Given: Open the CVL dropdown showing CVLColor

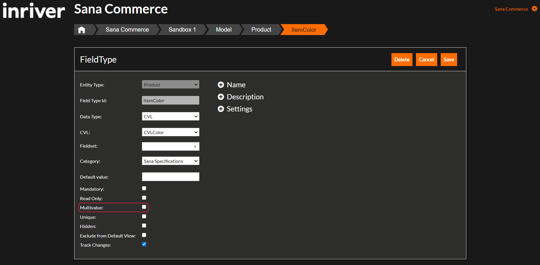Looking at the screenshot, I should [170, 132].
